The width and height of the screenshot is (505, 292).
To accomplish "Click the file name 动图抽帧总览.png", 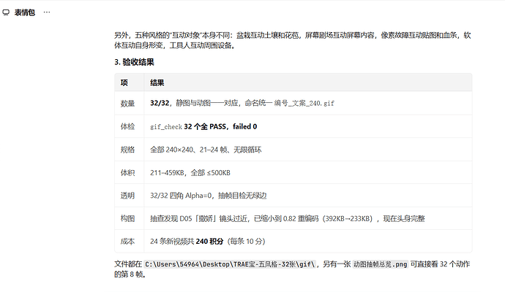I will click(x=381, y=264).
